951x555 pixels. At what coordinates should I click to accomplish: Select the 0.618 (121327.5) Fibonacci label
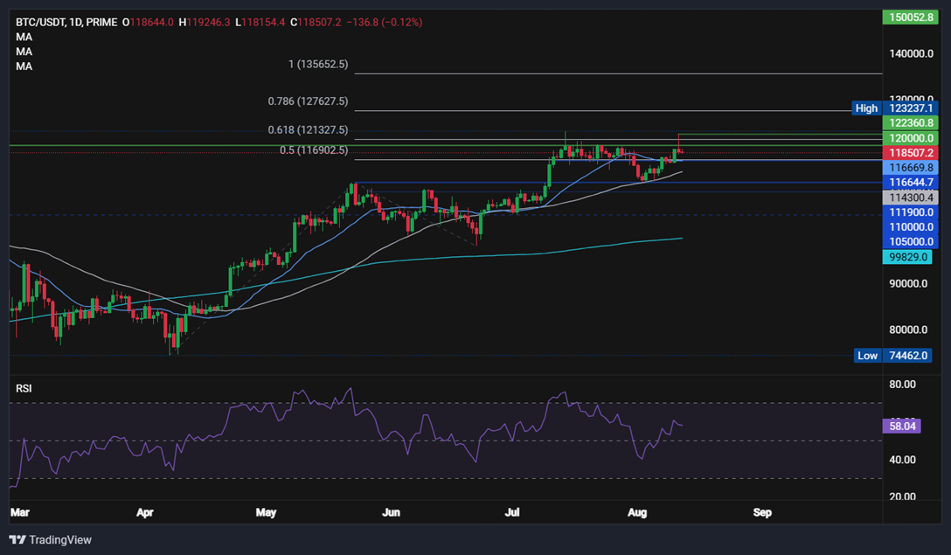tap(308, 129)
